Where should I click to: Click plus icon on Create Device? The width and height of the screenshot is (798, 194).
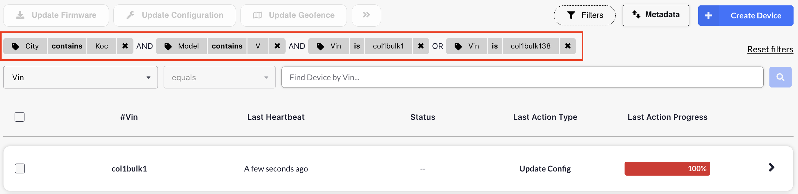pyautogui.click(x=708, y=16)
